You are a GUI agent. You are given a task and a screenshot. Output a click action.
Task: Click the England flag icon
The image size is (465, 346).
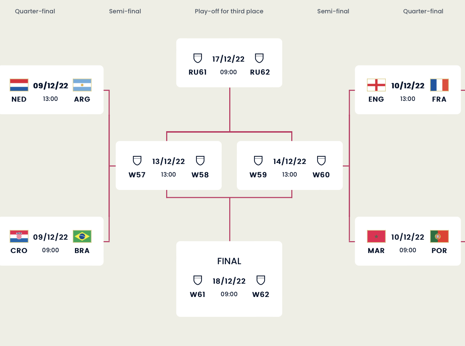click(x=376, y=85)
